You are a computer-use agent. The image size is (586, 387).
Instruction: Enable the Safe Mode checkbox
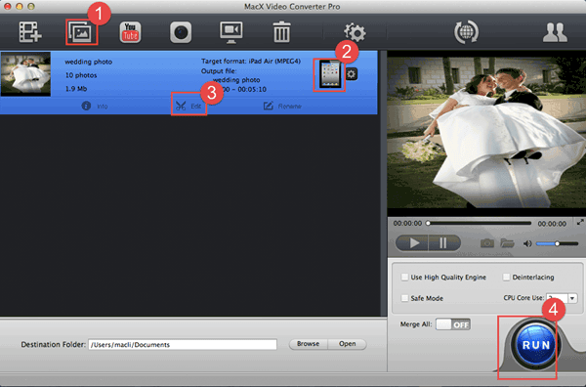point(404,298)
